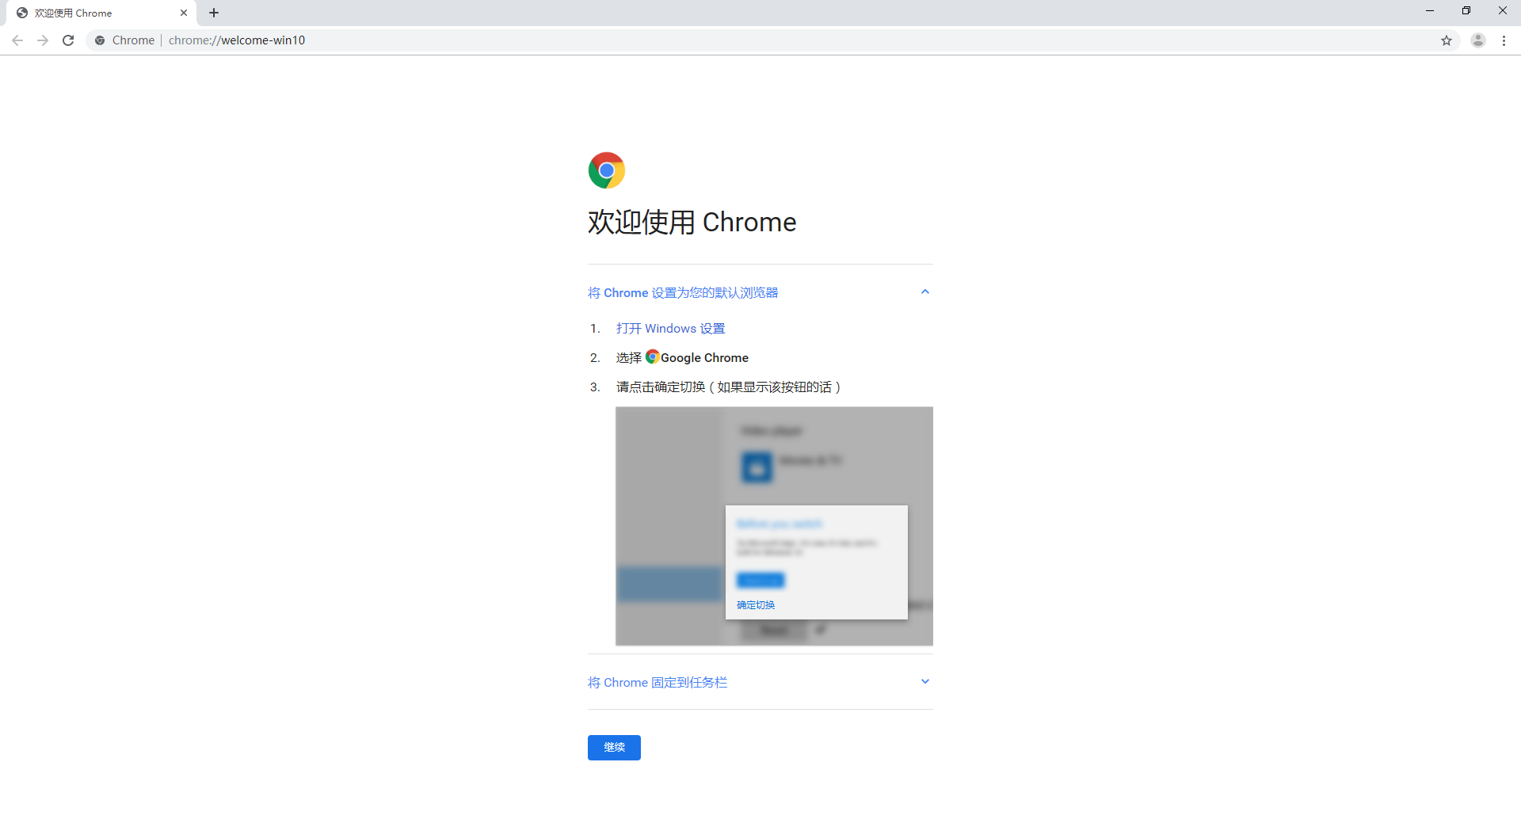
Task: Open the Chrome three-dot menu
Action: (1504, 40)
